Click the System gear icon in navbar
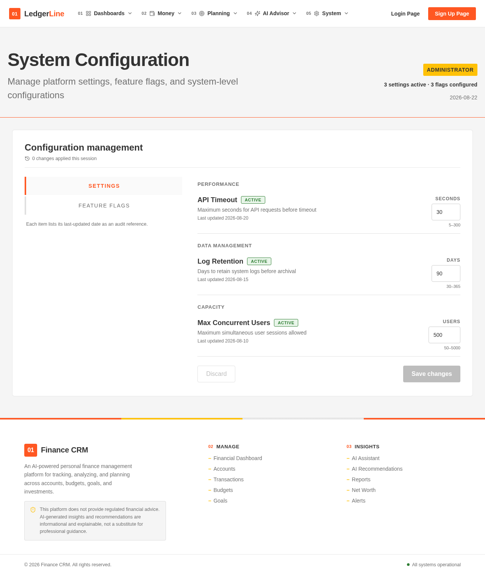This screenshot has height=575, width=485. 316,13
